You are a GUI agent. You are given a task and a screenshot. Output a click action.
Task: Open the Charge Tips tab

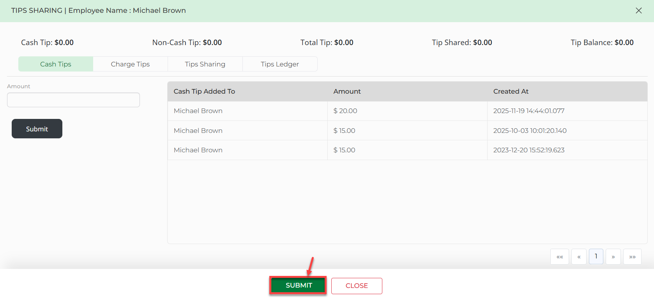[130, 64]
